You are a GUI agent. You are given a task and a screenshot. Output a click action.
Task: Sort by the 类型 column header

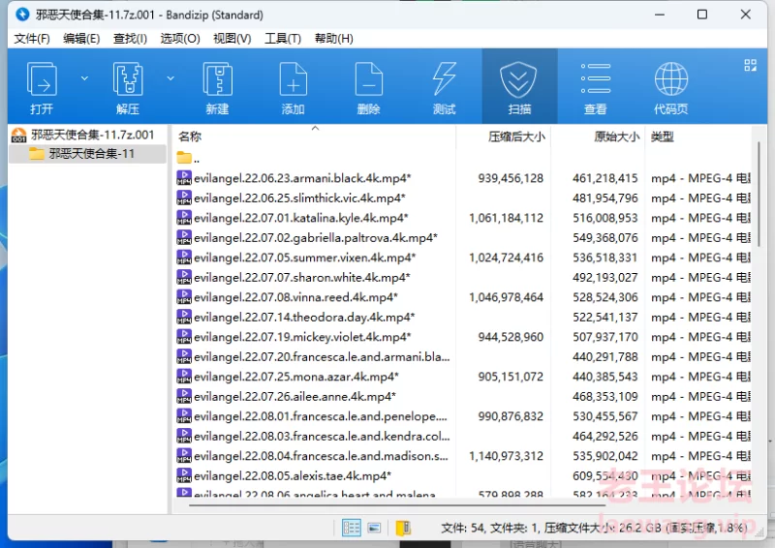[663, 137]
